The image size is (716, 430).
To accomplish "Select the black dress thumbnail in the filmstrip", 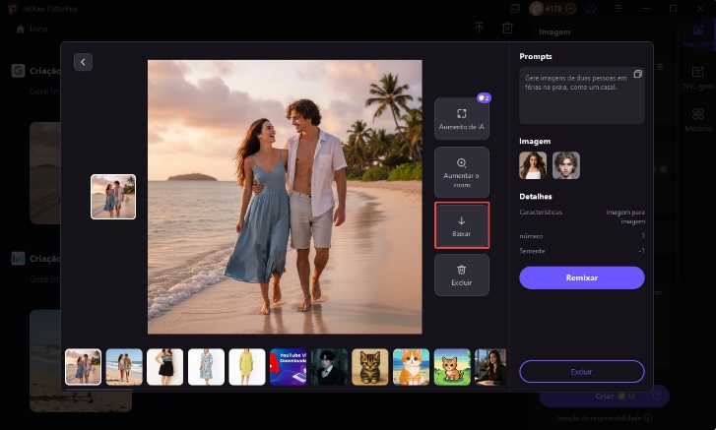I will pos(164,366).
